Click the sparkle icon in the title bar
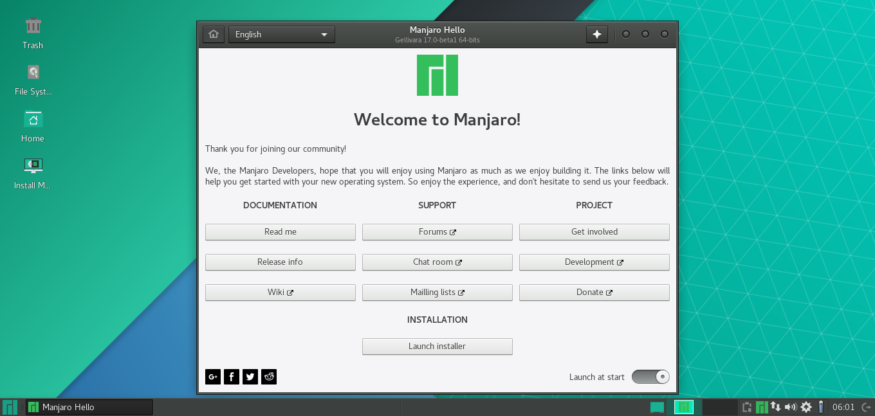 pyautogui.click(x=596, y=34)
